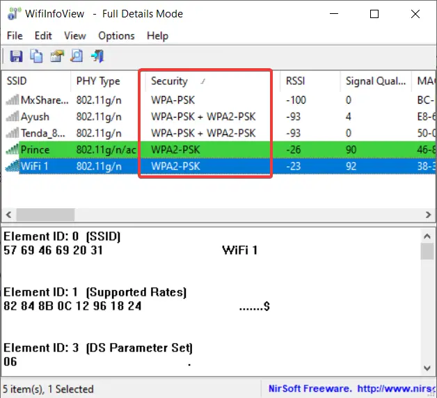This screenshot has height=398, width=437.
Task: Click the WiFi 1 WPA2-PSK security cell
Action: click(x=175, y=166)
